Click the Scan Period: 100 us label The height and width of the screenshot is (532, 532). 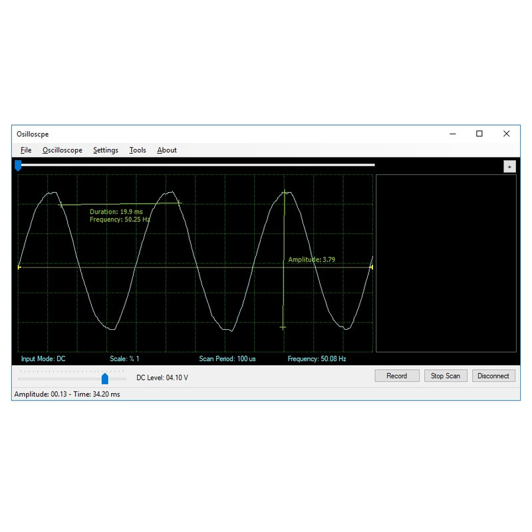[x=227, y=358]
